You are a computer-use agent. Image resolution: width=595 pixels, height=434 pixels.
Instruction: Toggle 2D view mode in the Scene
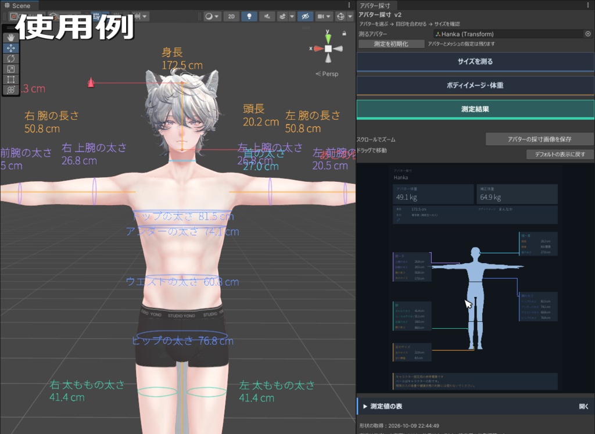pyautogui.click(x=231, y=16)
